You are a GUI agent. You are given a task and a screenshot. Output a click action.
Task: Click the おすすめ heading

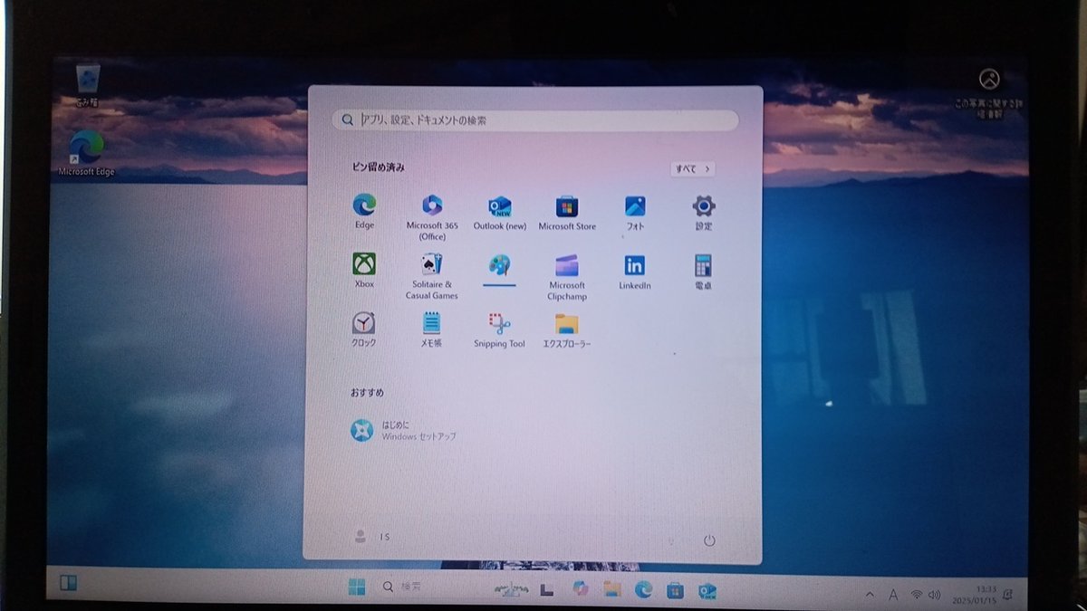[367, 392]
